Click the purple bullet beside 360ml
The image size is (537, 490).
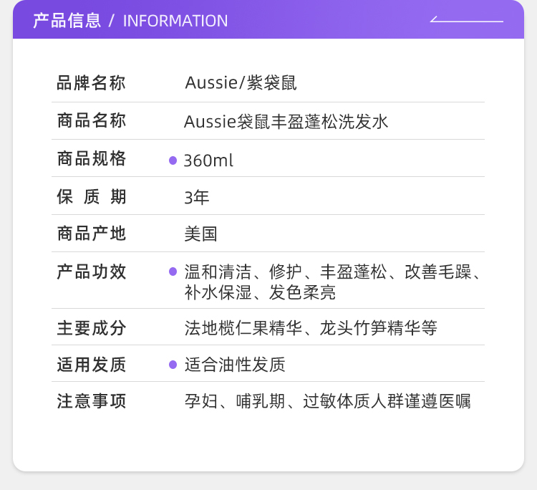coord(173,160)
